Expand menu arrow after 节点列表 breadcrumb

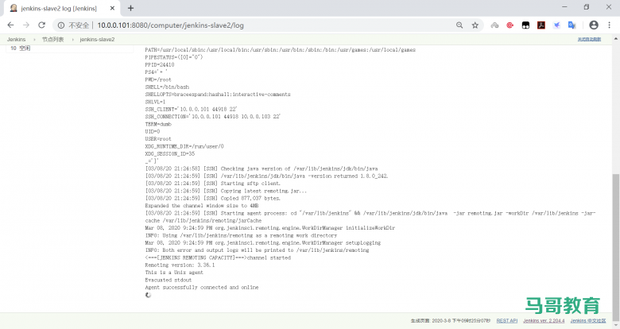click(73, 39)
